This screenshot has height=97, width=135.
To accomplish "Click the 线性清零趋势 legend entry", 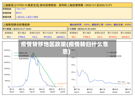I will pyautogui.click(x=21, y=56).
